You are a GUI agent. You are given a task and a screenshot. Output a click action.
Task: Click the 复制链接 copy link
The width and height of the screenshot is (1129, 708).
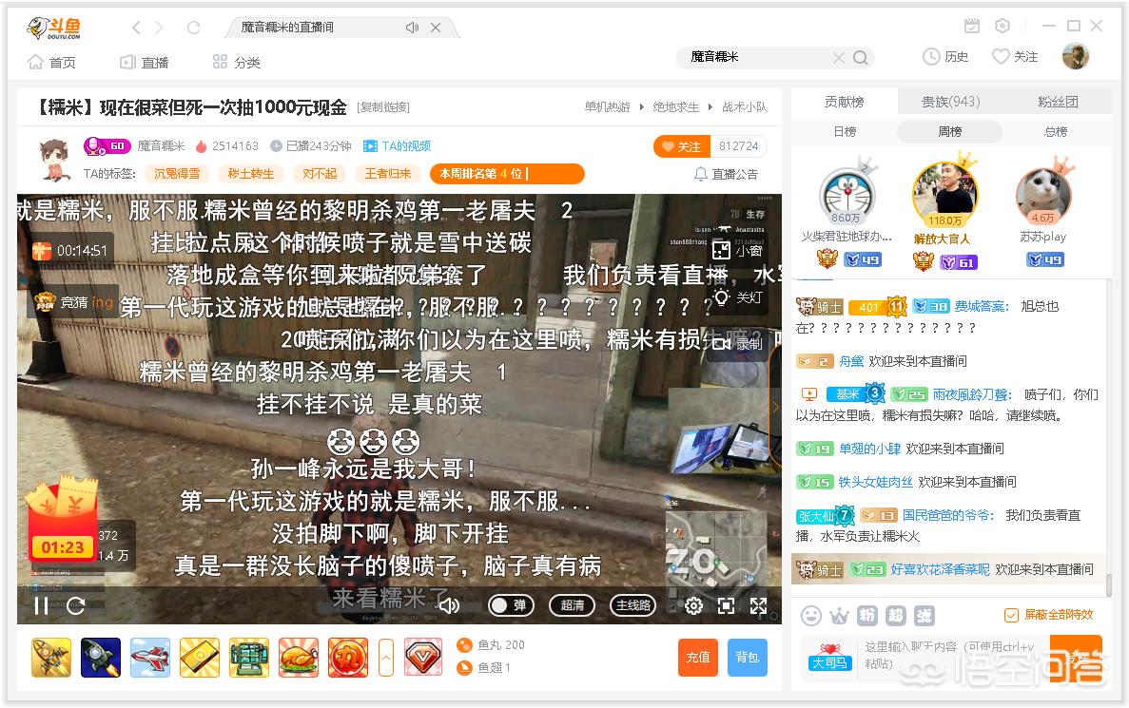[383, 107]
